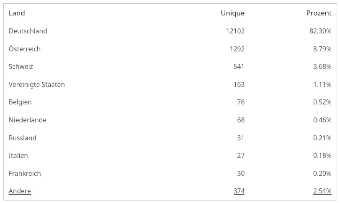Select the Belgien country cell
The width and height of the screenshot is (340, 203).
pyautogui.click(x=20, y=102)
